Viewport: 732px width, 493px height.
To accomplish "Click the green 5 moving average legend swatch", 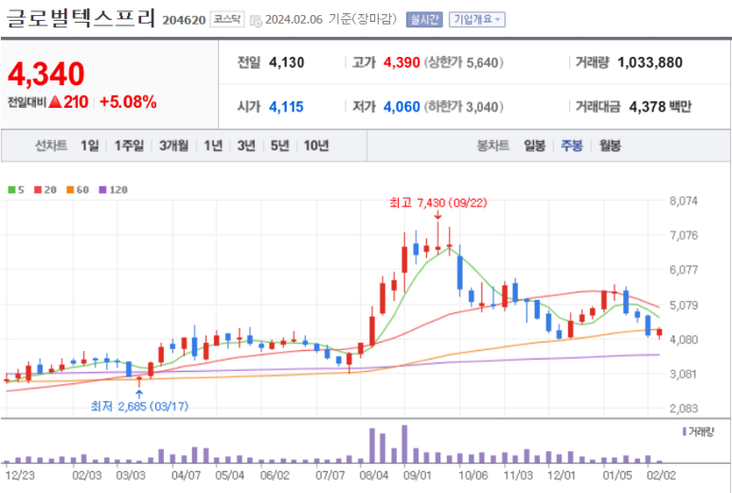I will (x=11, y=190).
